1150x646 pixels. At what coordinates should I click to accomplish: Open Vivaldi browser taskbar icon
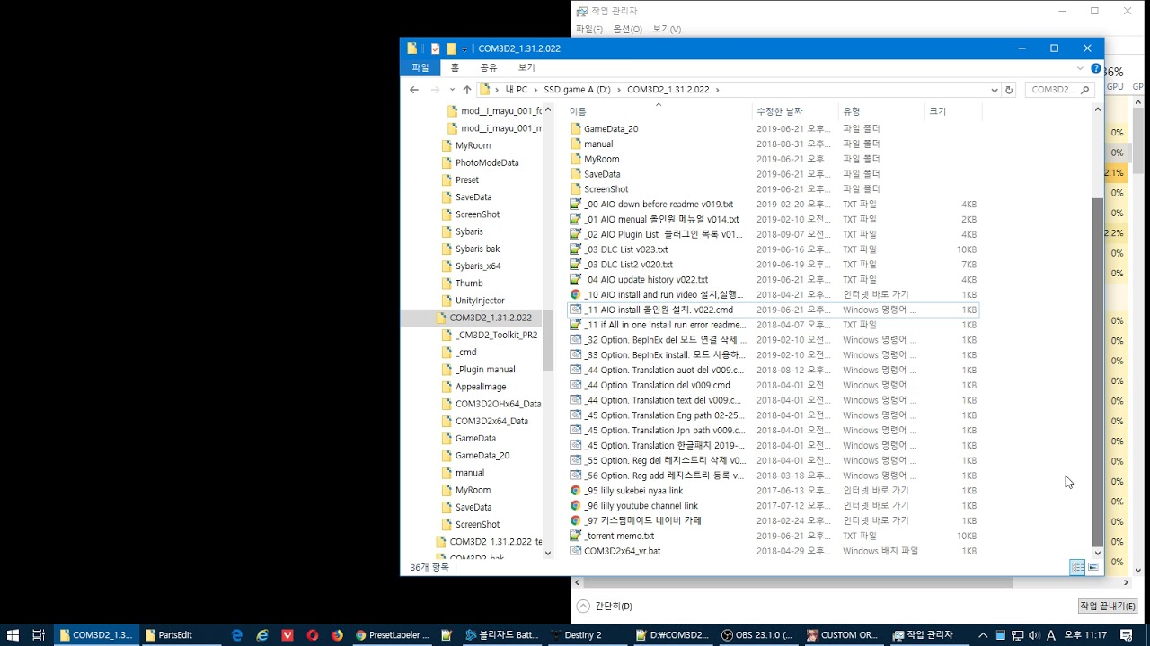pyautogui.click(x=287, y=635)
